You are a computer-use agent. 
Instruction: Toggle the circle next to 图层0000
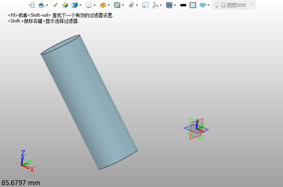pyautogui.click(x=223, y=5)
